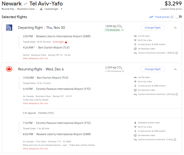Click 'Air Canada · First Class · Embraer 175' line
184x155 pixels.
tap(47, 142)
